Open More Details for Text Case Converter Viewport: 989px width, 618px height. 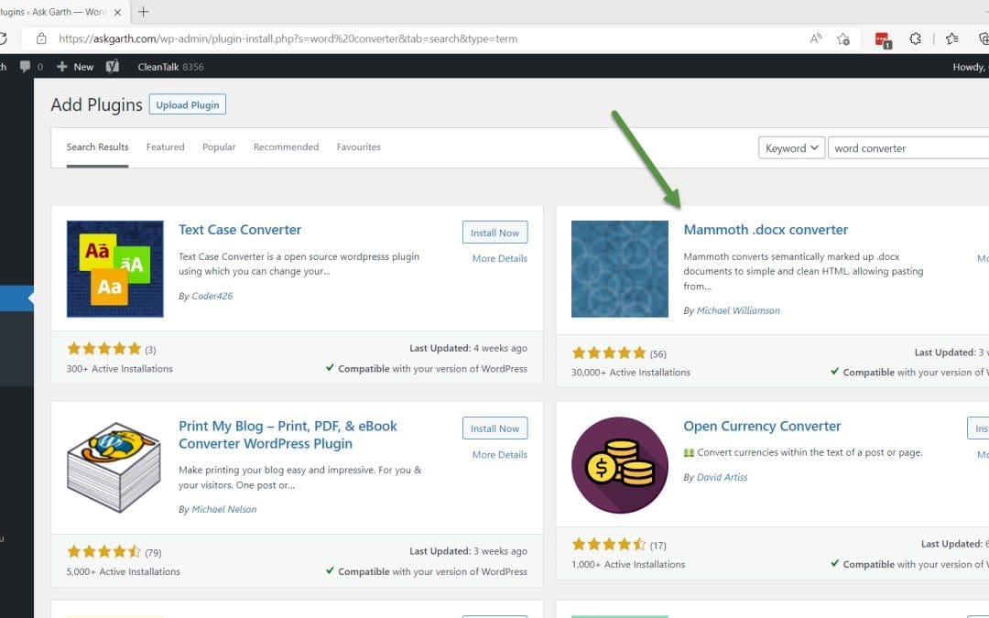pos(500,258)
